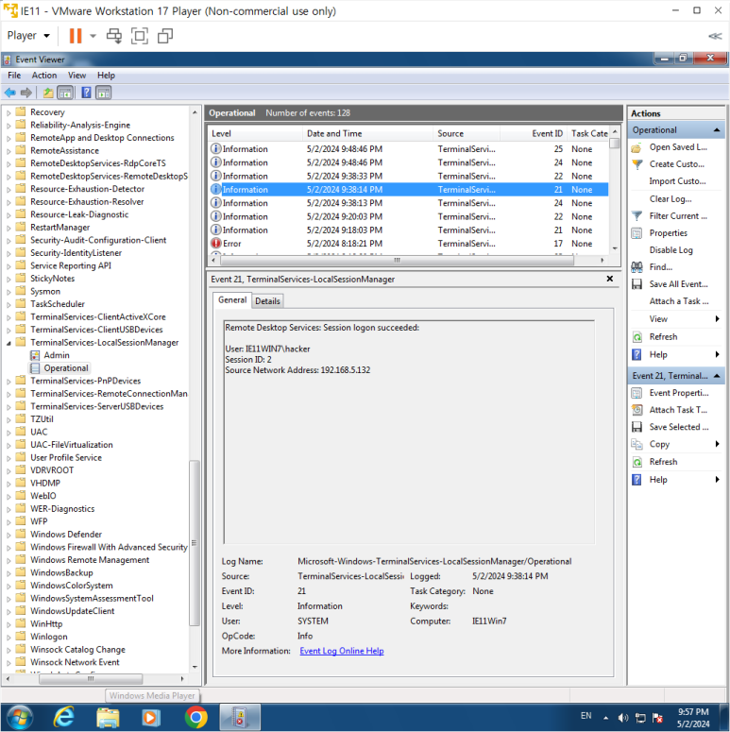Click the Find binoculars icon
Screen dimensions: 730x732
click(637, 267)
